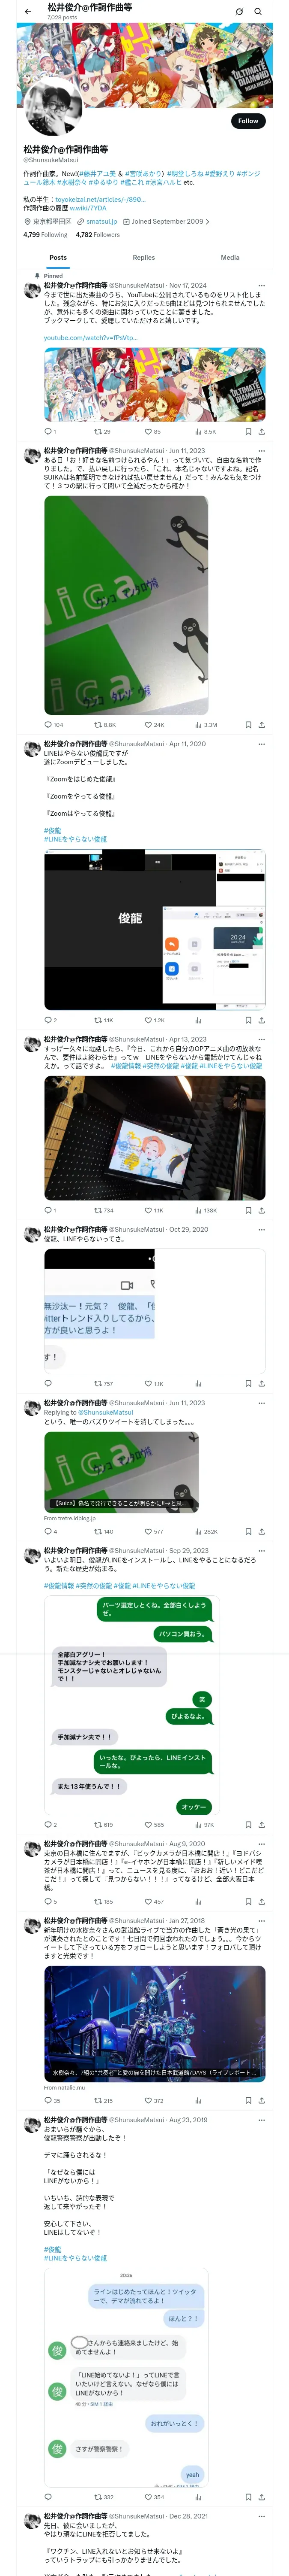The image size is (289, 2576).
Task: Open more options on the pinned post
Action: pos(261,286)
